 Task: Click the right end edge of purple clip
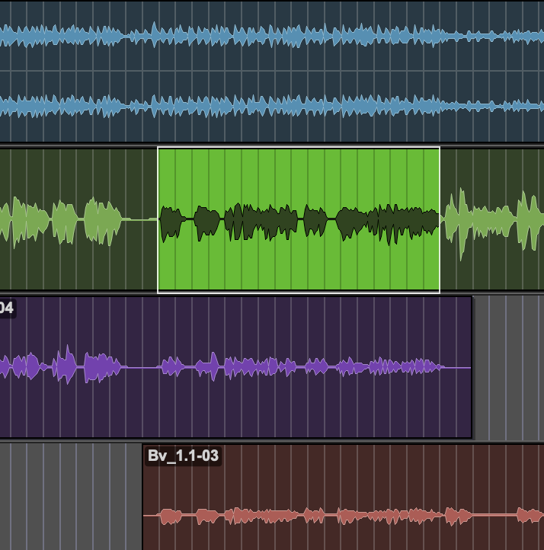pos(471,367)
